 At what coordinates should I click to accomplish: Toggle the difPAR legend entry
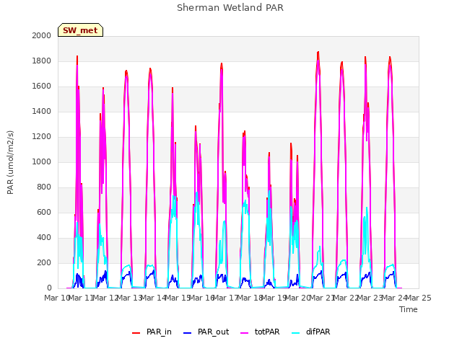(311, 332)
